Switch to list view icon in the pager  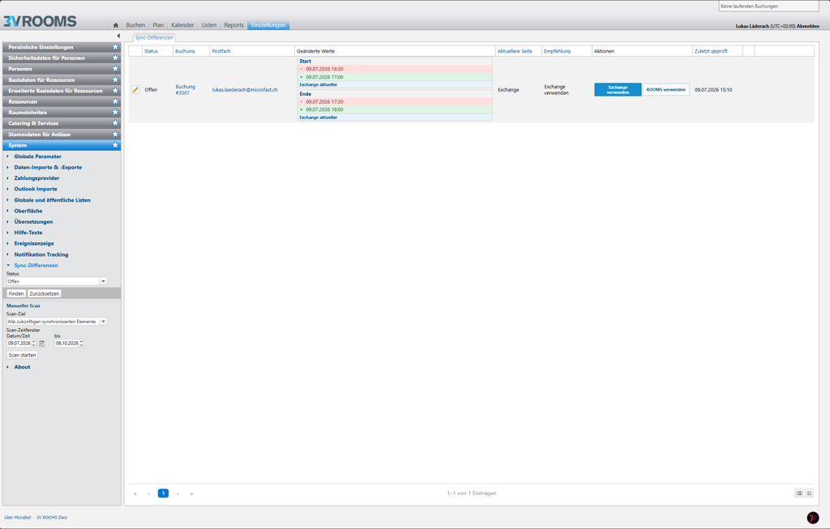click(798, 493)
